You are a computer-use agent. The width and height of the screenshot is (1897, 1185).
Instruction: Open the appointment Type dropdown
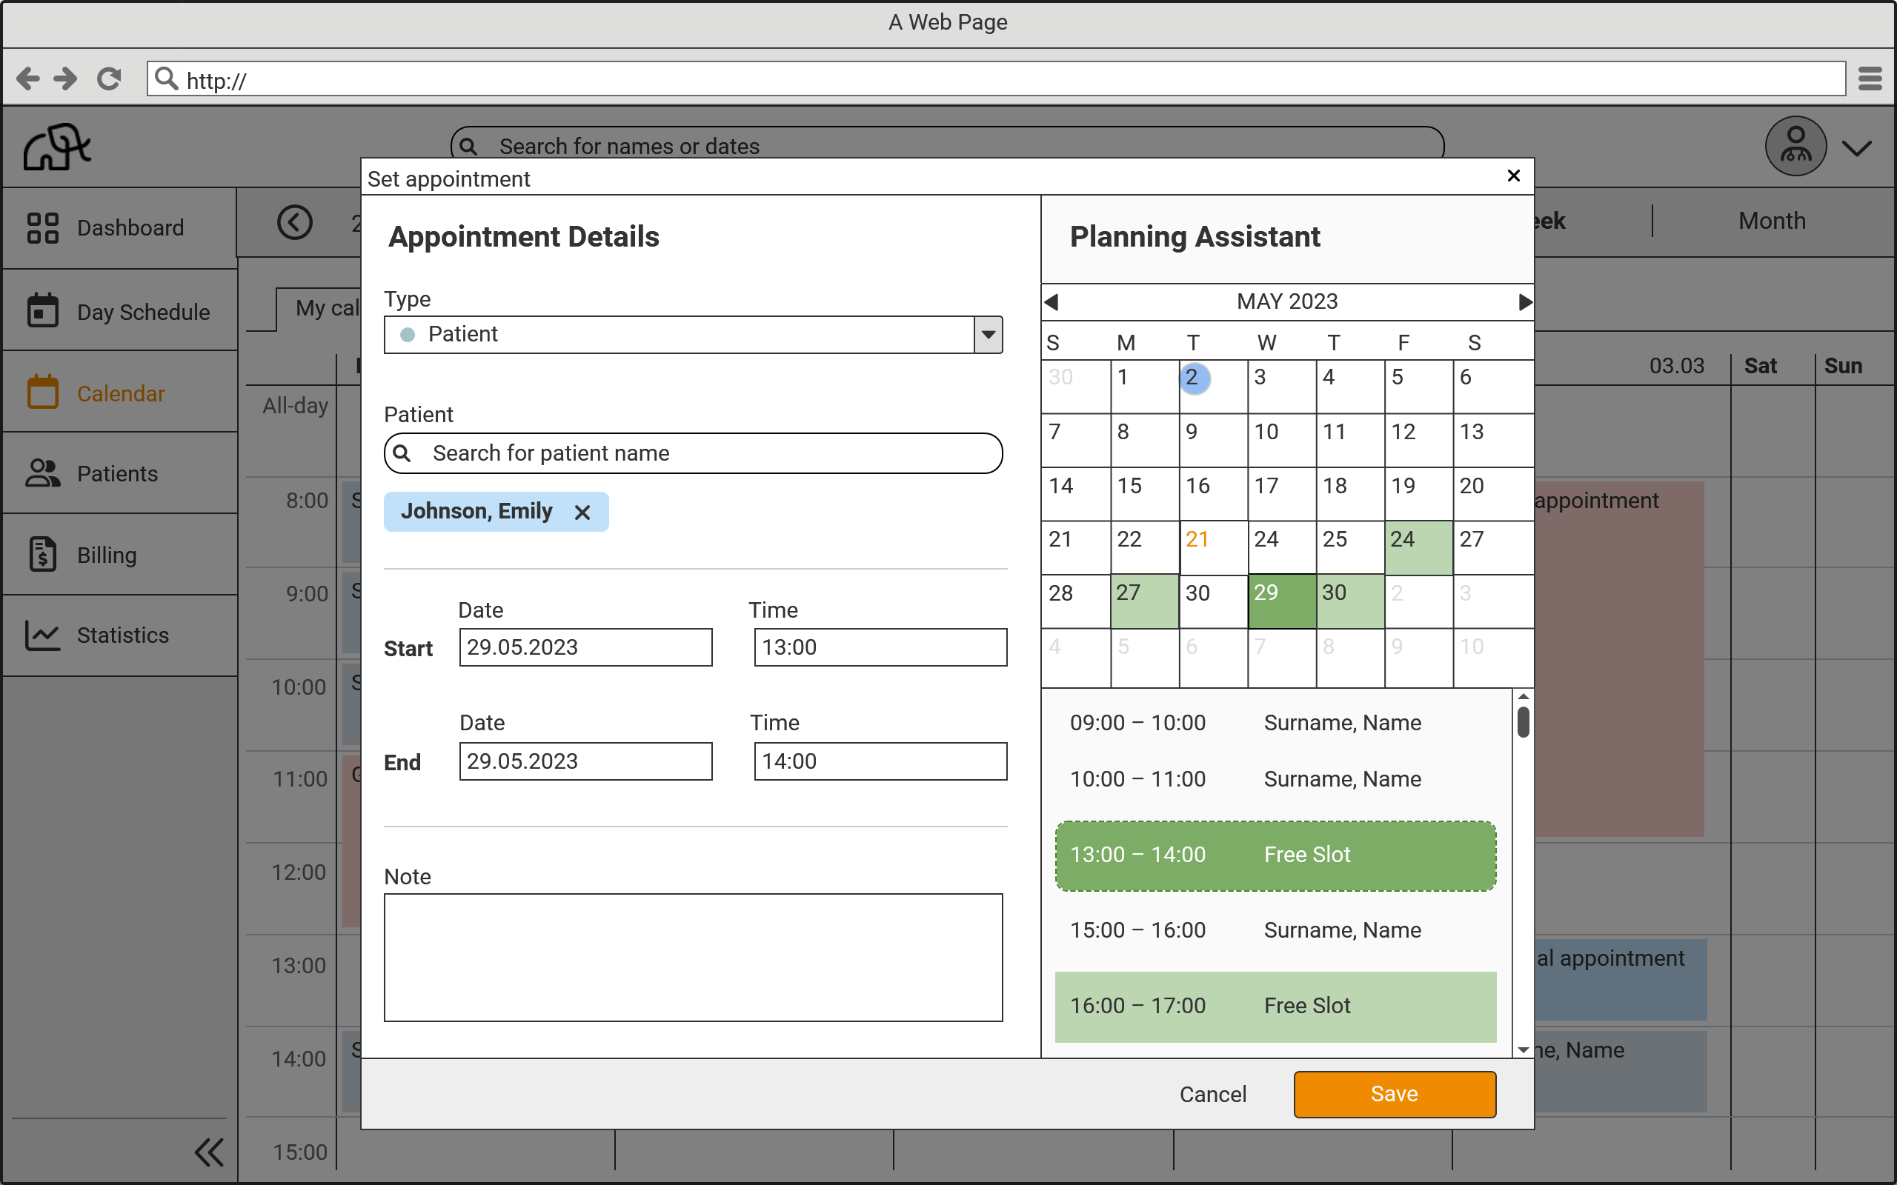[x=986, y=334]
